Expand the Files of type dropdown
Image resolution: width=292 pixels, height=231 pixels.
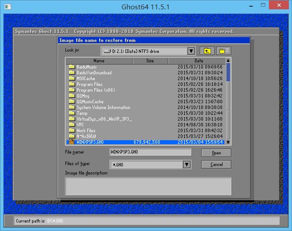pyautogui.click(x=187, y=165)
